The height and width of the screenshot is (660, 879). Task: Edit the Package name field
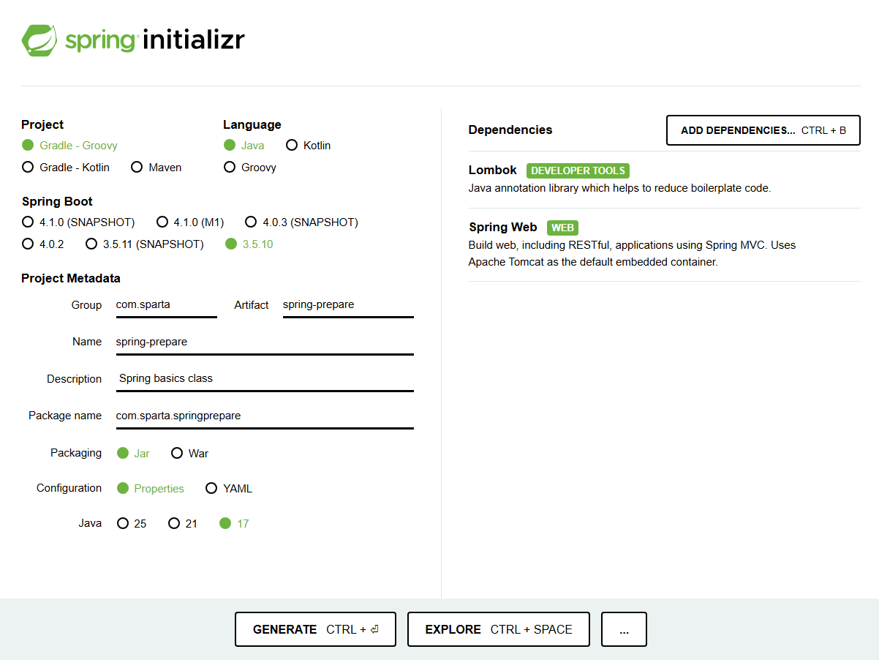click(x=265, y=416)
